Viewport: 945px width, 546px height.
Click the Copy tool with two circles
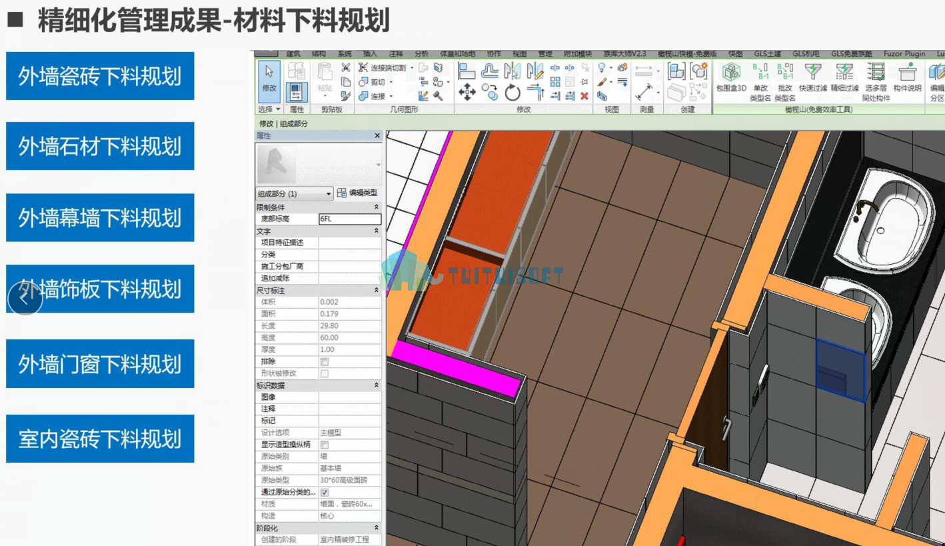(490, 92)
